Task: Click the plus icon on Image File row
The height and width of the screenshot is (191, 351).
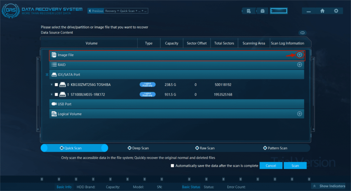Action: pos(299,55)
